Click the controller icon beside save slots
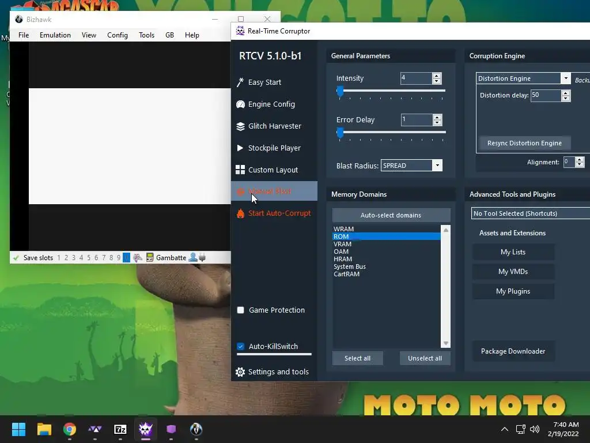This screenshot has height=443, width=590. 137,258
